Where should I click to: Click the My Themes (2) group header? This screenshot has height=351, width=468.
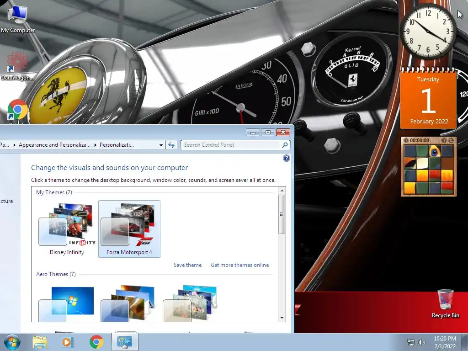coord(54,192)
